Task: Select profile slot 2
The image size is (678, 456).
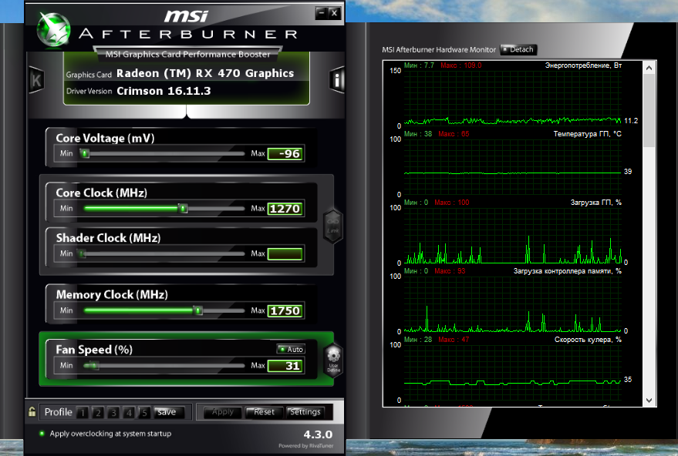Action: click(x=98, y=413)
